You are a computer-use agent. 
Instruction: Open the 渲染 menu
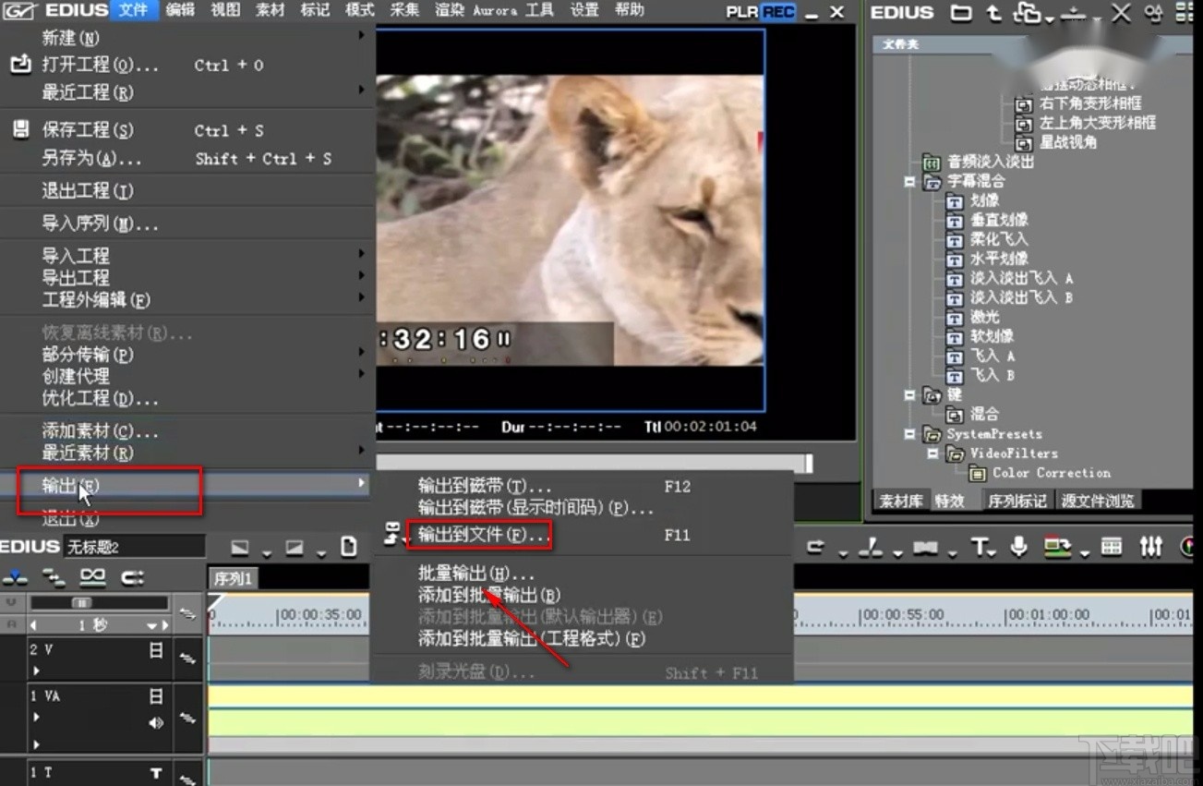448,11
